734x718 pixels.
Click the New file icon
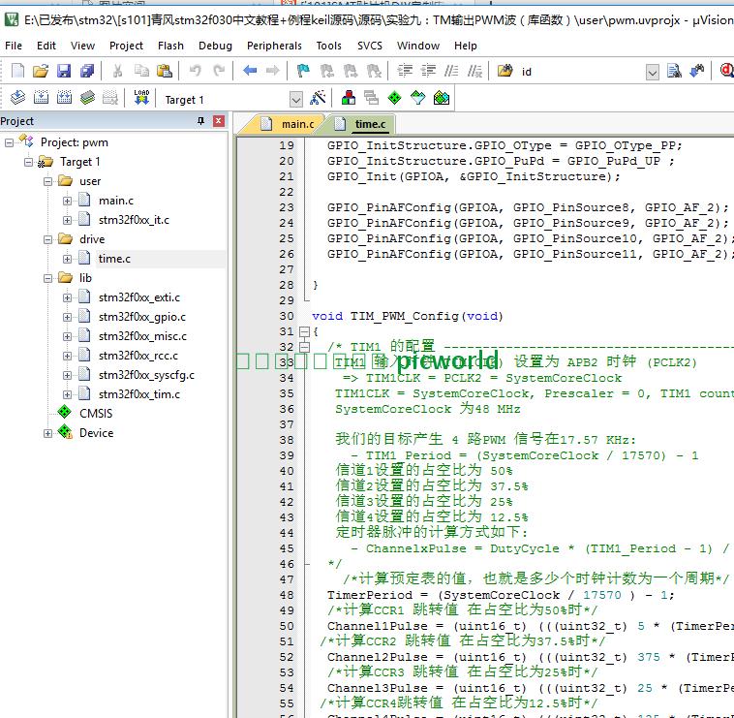click(x=17, y=71)
